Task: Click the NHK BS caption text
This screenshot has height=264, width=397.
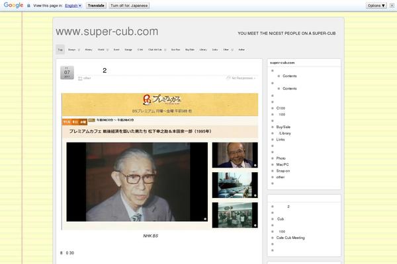Action: coord(151,236)
